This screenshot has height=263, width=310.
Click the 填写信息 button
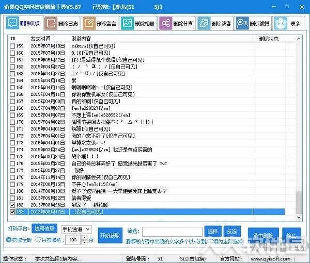coord(44,228)
